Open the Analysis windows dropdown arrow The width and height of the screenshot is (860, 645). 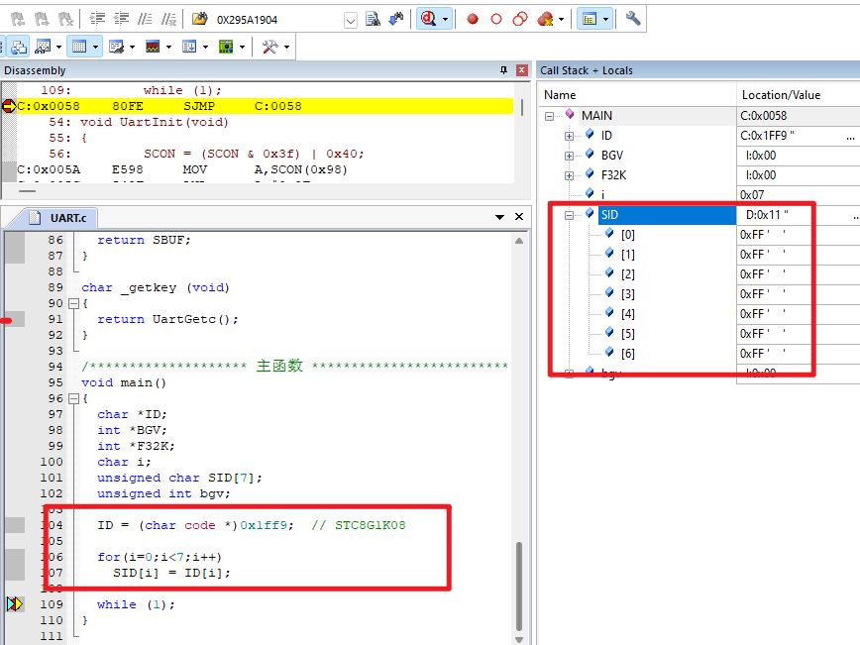168,47
